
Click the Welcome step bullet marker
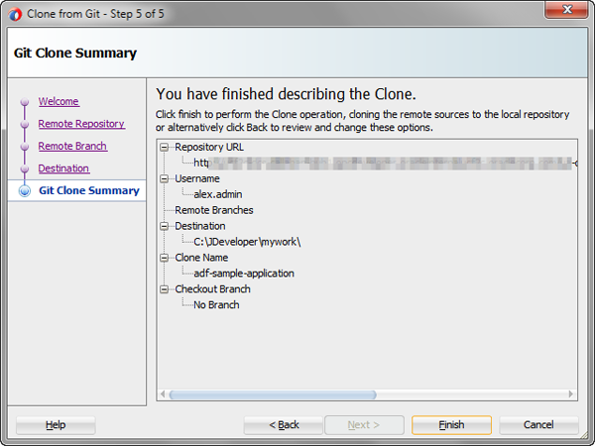pos(24,102)
